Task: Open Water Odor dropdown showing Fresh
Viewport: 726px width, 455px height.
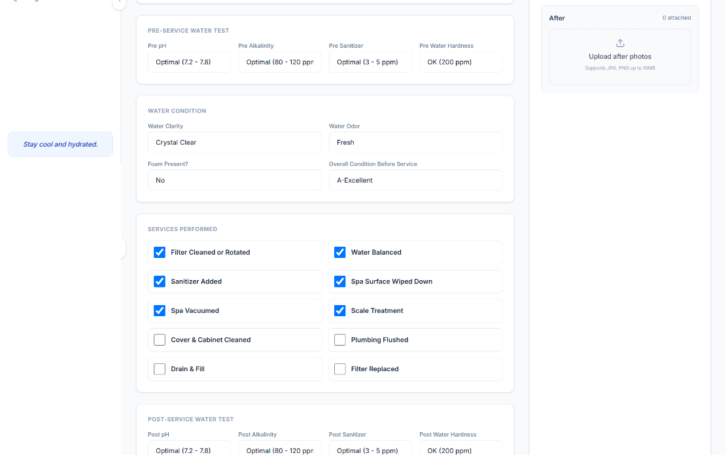Action: click(x=415, y=142)
